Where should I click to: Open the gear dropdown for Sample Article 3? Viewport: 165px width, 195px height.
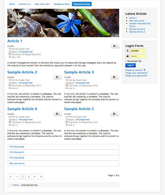[115, 77]
